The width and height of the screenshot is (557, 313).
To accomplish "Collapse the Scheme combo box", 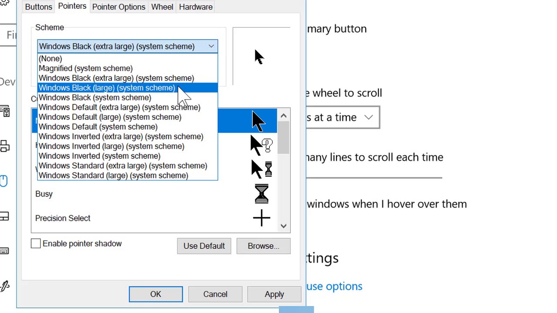I will (x=211, y=47).
